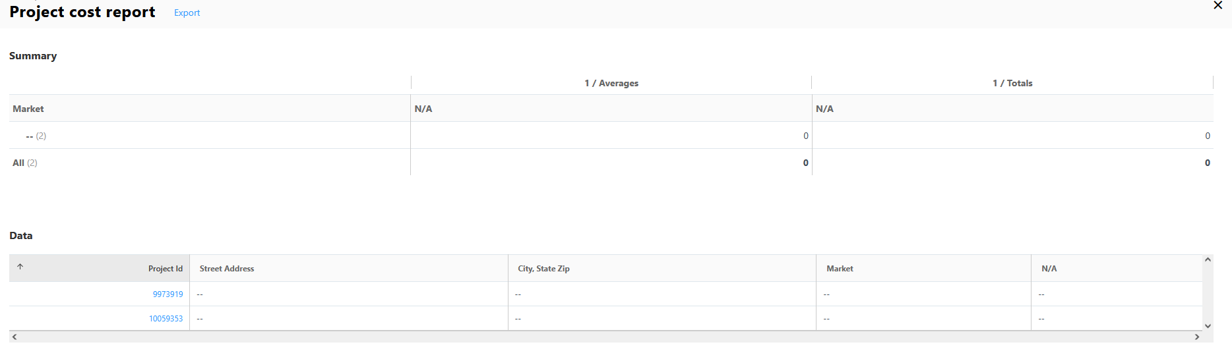The height and width of the screenshot is (357, 1232).
Task: Click N/A column header in Data table
Action: tap(1049, 269)
